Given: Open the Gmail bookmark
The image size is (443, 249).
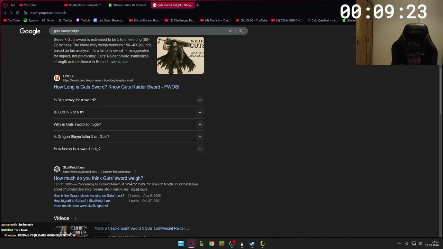Looking at the screenshot, I should (48, 20).
